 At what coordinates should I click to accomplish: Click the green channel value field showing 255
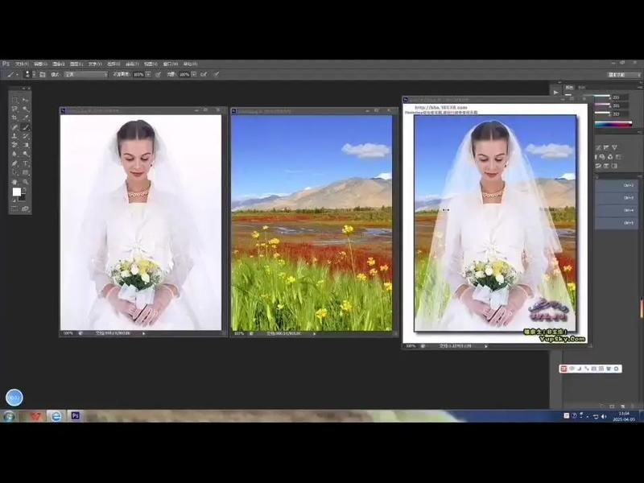coord(620,105)
